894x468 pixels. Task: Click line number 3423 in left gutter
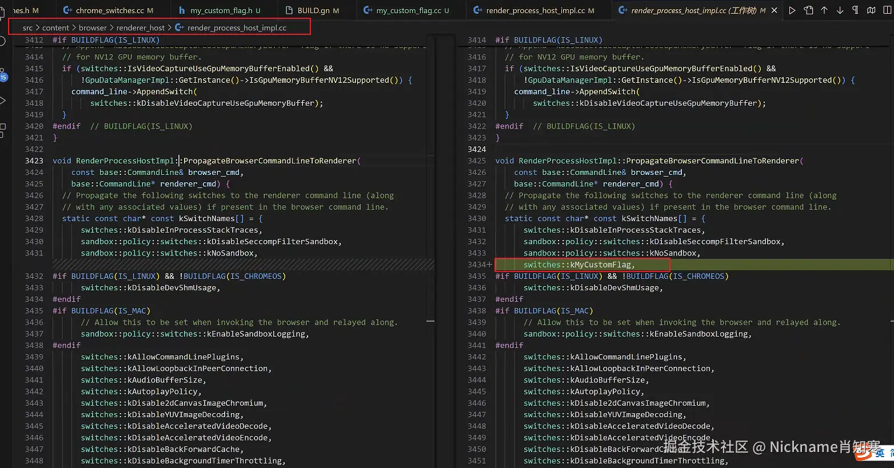(x=34, y=161)
